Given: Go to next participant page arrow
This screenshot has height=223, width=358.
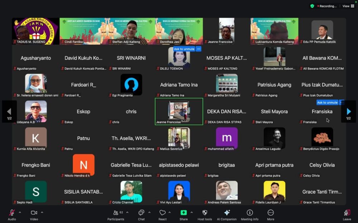Looking at the screenshot, I should 348,112.
